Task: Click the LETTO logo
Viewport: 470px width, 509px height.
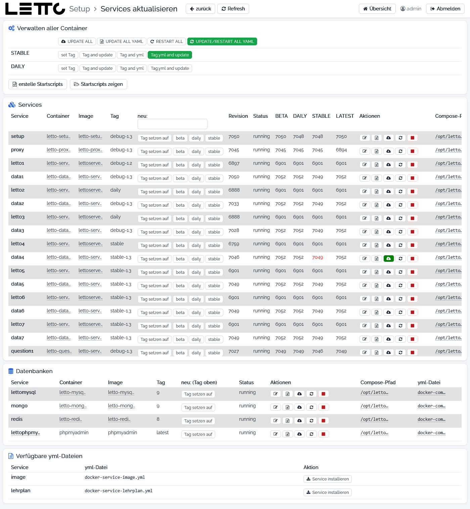Action: pyautogui.click(x=35, y=9)
